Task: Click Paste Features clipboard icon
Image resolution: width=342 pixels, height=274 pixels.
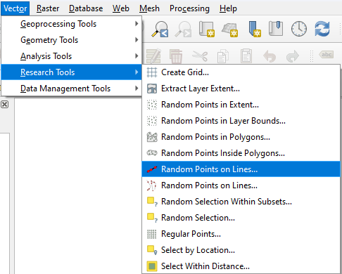Action: coord(246,56)
